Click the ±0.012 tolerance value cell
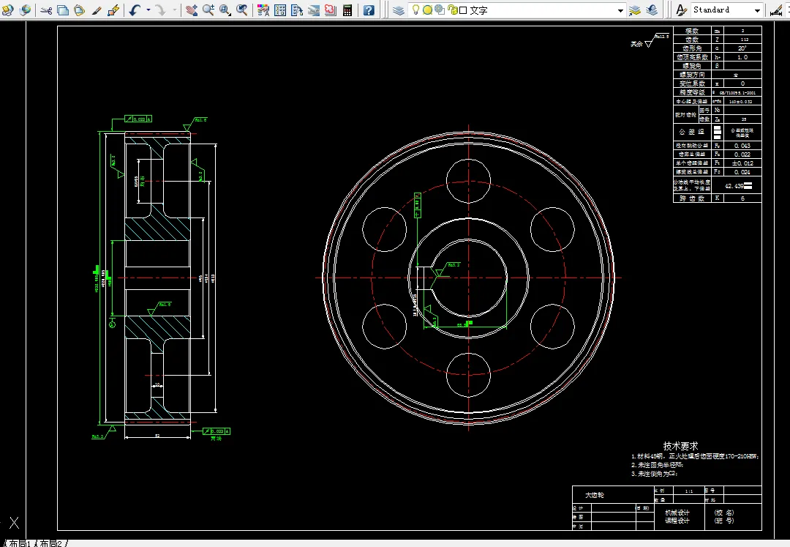This screenshot has height=547, width=790. (x=742, y=163)
